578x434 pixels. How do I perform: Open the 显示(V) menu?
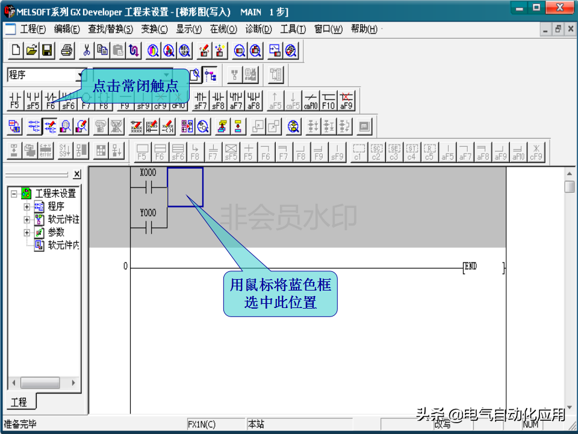(188, 29)
